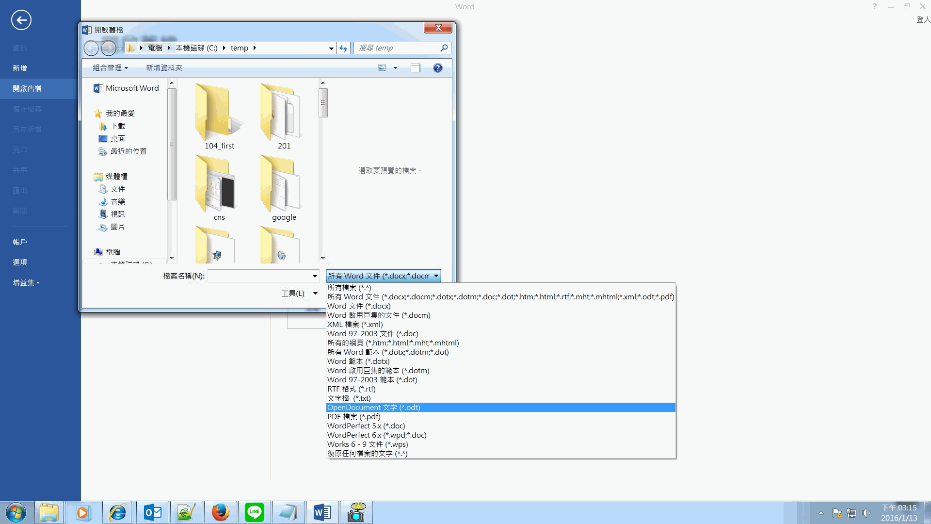
Task: Open the 組合管理 organize dropdown
Action: (x=111, y=68)
